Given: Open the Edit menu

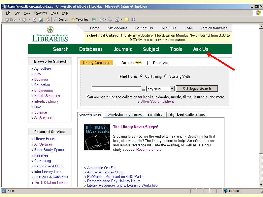Looking at the screenshot, I should (x=17, y=13).
